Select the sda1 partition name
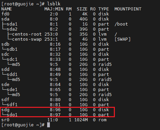 [x=12, y=24]
